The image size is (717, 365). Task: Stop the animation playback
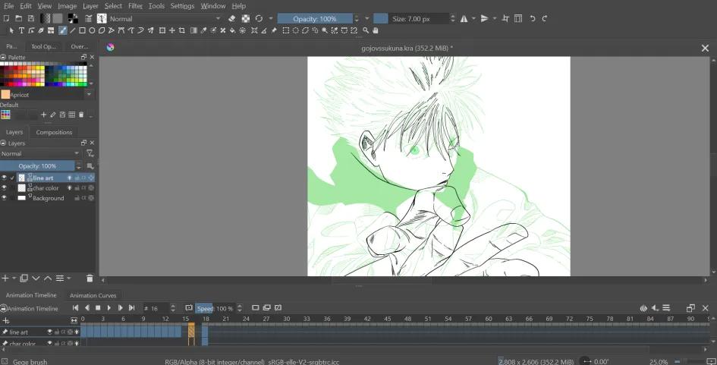coord(98,308)
